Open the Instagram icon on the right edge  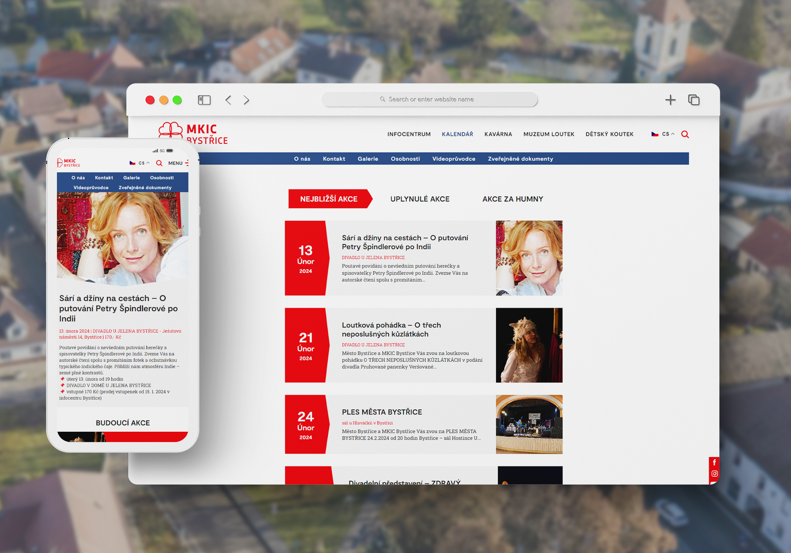click(714, 474)
